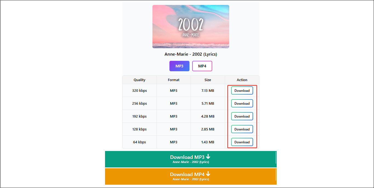Click the down-arrow icon on Download MP4 banner

click(208, 174)
